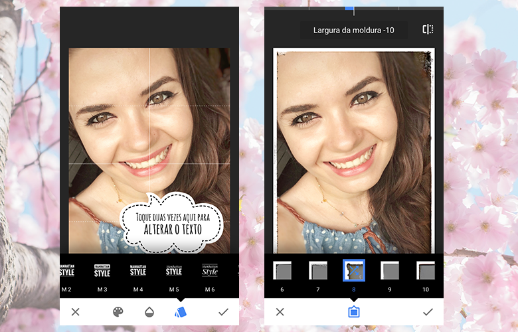This screenshot has height=332, width=518.
Task: Click the Largura da moldura -10 label
Action: click(x=353, y=31)
